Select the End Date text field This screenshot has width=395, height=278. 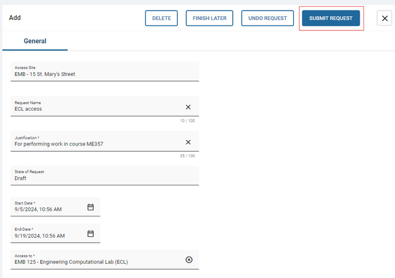tap(47, 236)
